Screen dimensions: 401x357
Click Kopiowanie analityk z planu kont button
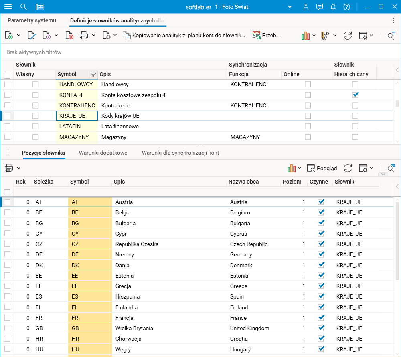[x=184, y=35]
